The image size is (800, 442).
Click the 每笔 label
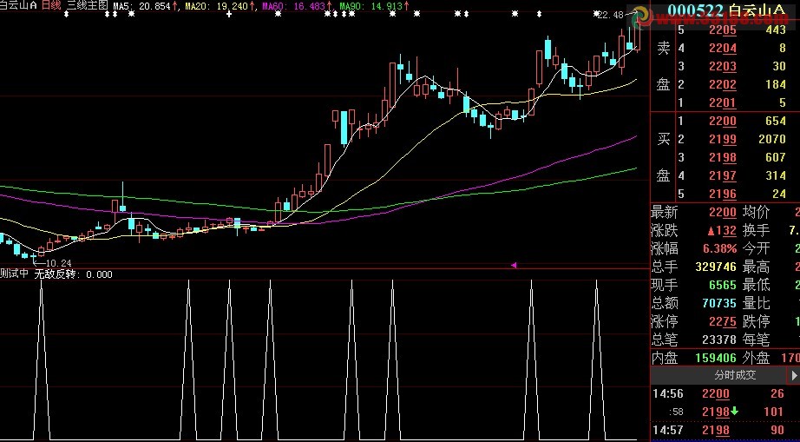(756, 340)
